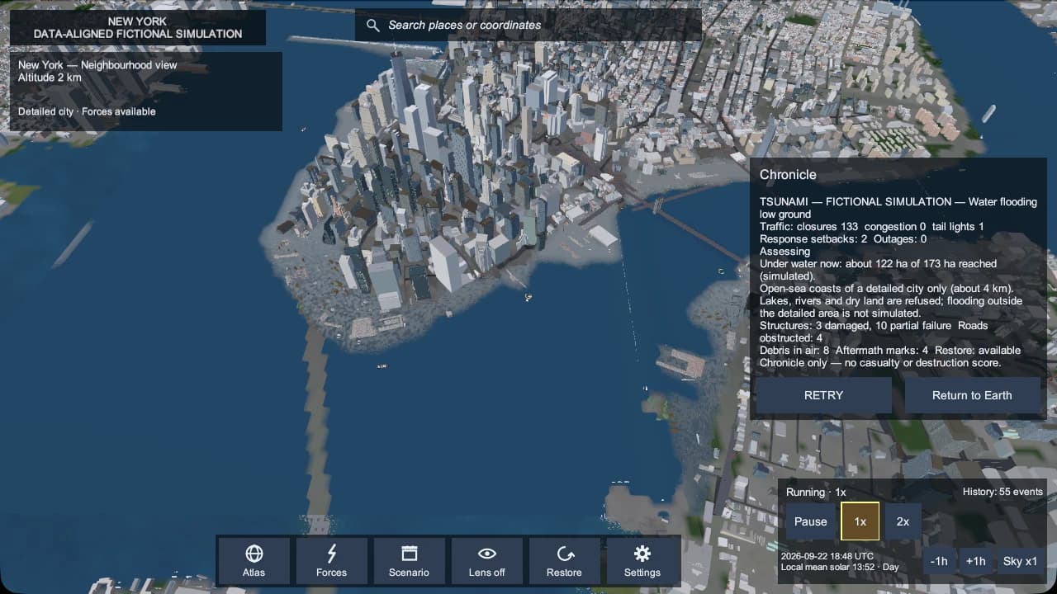Viewport: 1057px width, 594px height.
Task: Open the Atlas globe tool
Action: click(x=254, y=561)
